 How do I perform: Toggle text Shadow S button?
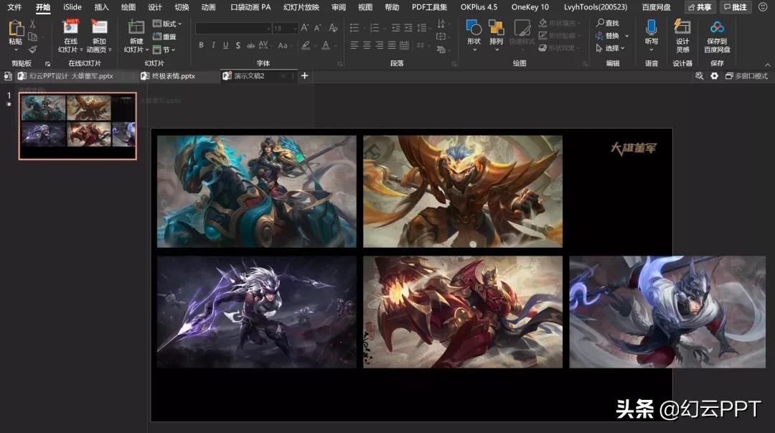(238, 45)
